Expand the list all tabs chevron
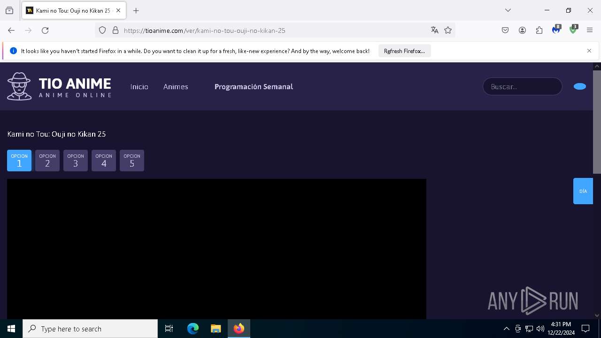601x338 pixels. pyautogui.click(x=508, y=10)
